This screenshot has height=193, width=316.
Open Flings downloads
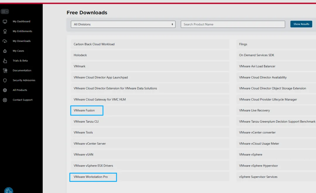(x=276, y=44)
